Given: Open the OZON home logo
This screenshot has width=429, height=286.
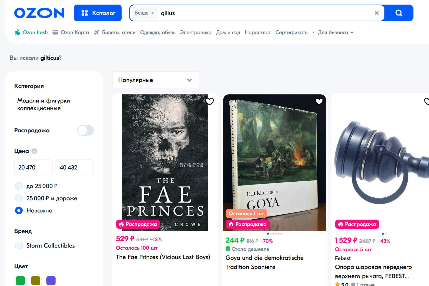Looking at the screenshot, I should 39,13.
